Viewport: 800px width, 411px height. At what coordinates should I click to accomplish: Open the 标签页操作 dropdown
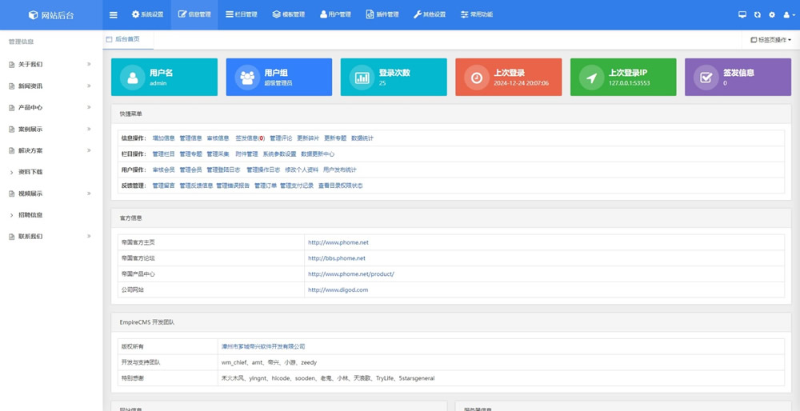[770, 39]
